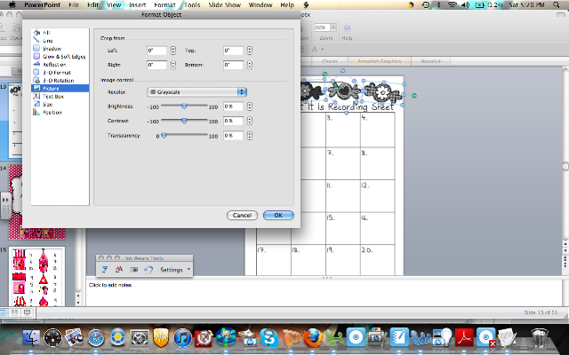Select Line in the Format Object sidebar
569x355 pixels.
point(47,41)
